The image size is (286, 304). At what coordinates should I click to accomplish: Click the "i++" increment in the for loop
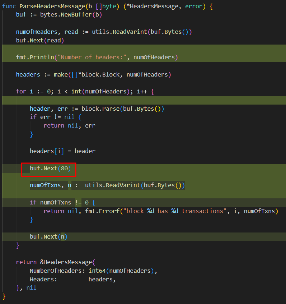[142, 92]
